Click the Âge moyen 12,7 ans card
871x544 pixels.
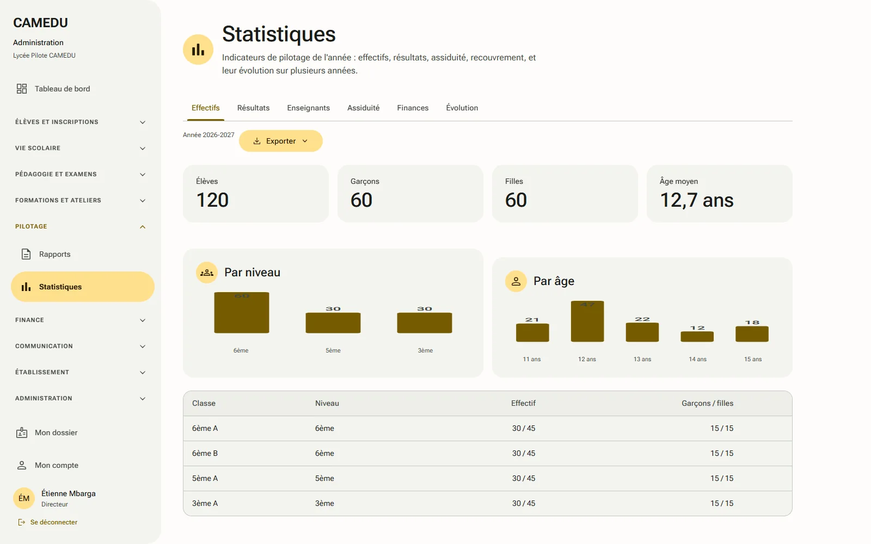[x=720, y=194]
